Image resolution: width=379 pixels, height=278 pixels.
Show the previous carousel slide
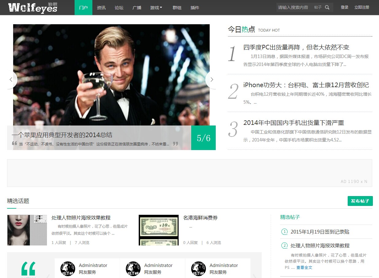click(11, 79)
